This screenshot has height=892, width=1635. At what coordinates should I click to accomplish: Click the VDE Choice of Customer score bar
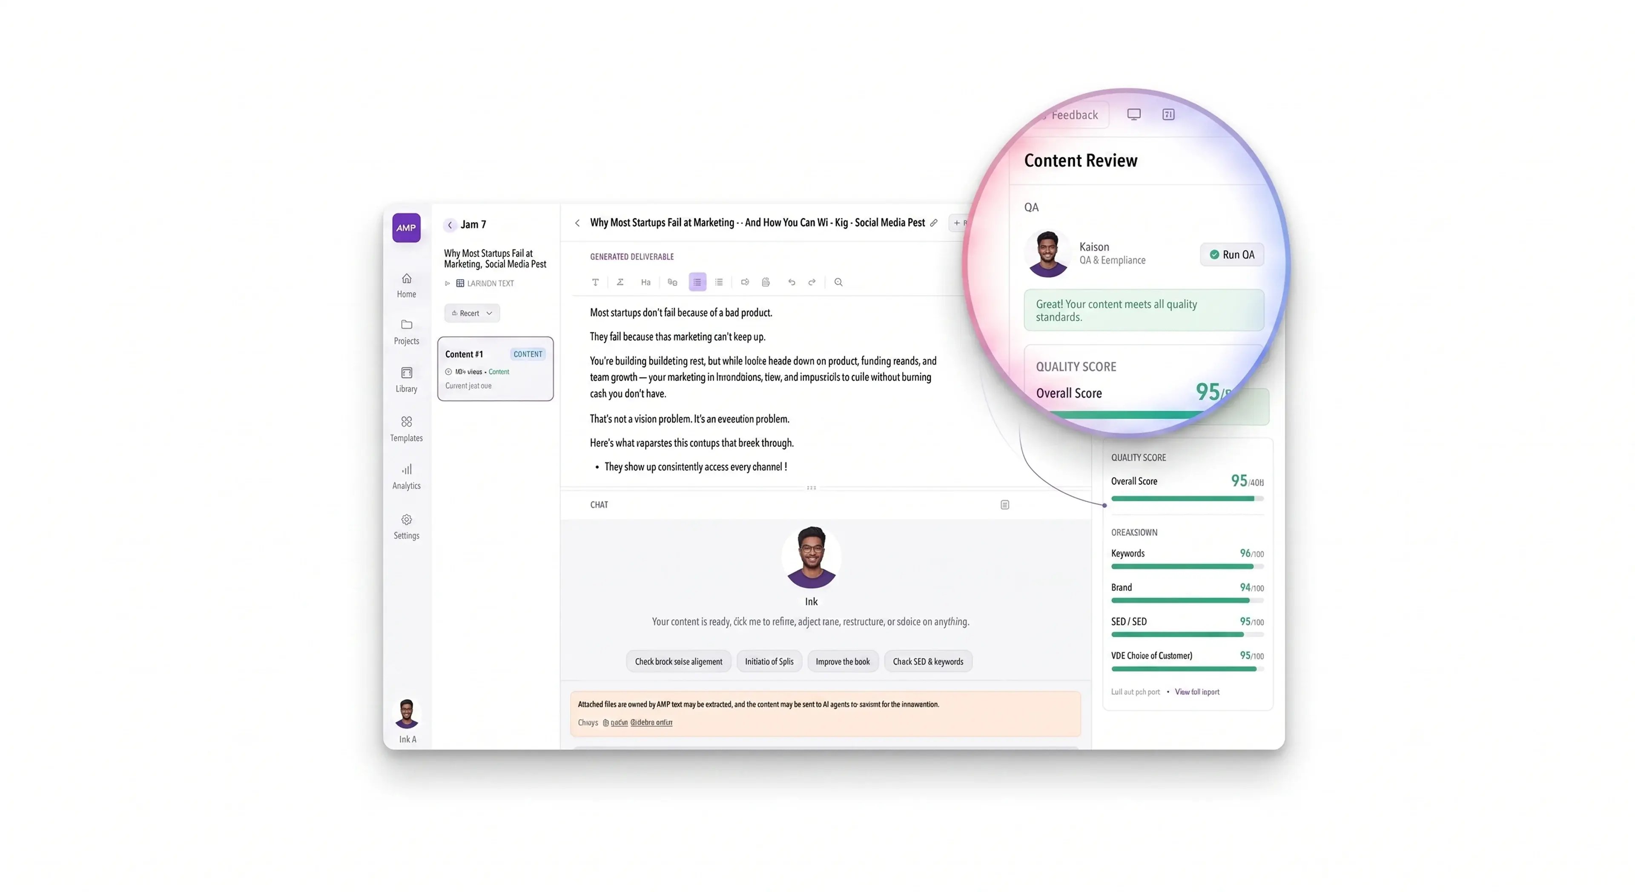[x=1187, y=669]
